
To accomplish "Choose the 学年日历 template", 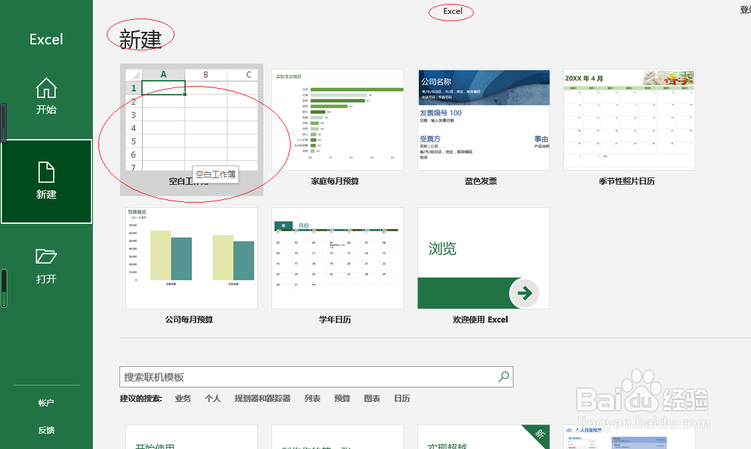I will coord(337,258).
